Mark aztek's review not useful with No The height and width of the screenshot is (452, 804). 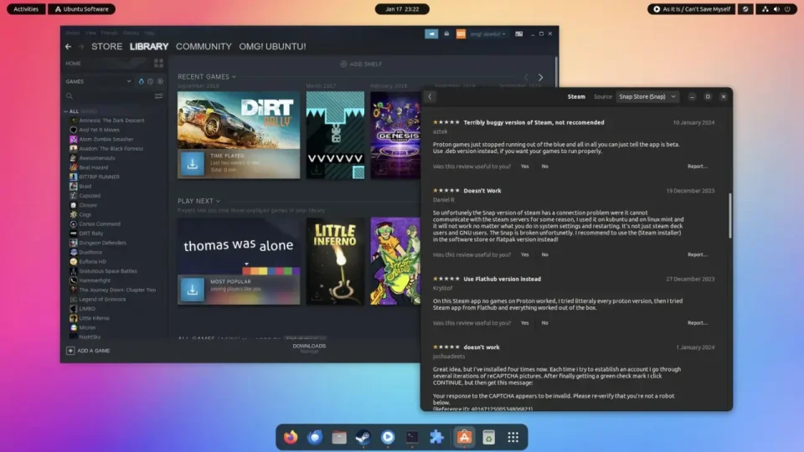point(544,167)
